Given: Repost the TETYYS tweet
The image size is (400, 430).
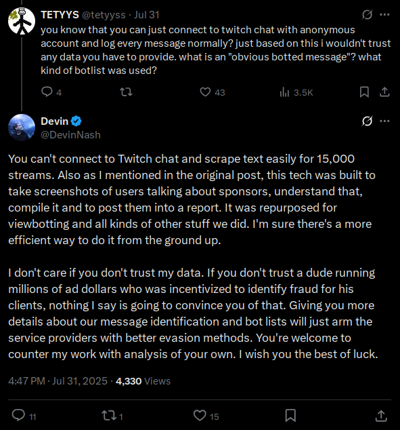Looking at the screenshot, I should tap(126, 92).
